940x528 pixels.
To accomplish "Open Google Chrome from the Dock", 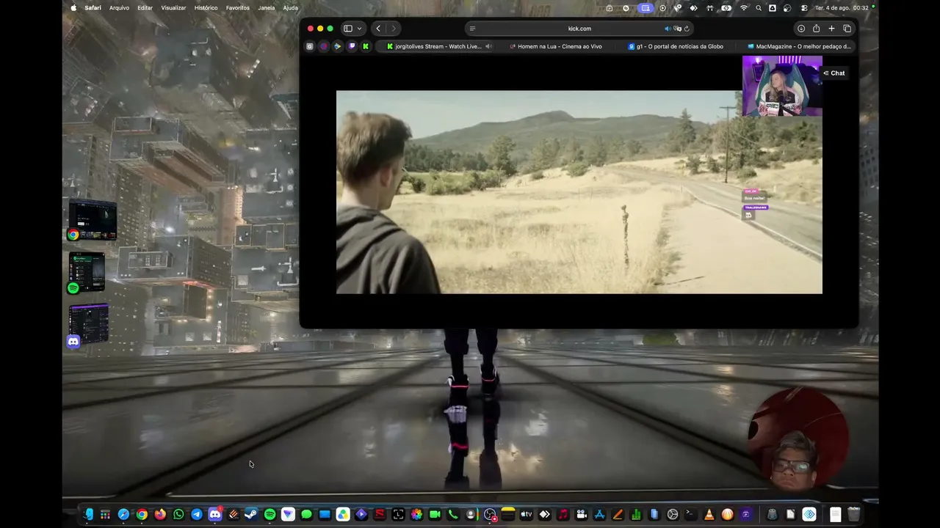I will [x=142, y=515].
